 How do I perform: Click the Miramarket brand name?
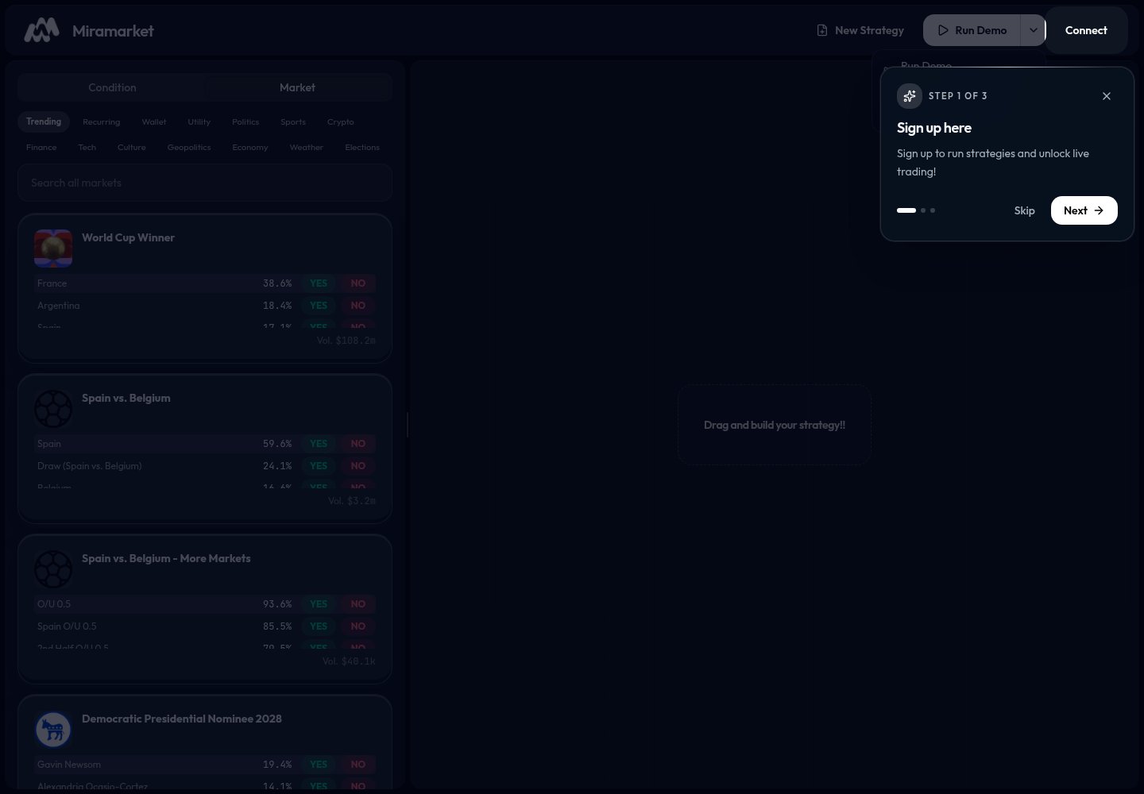113,31
